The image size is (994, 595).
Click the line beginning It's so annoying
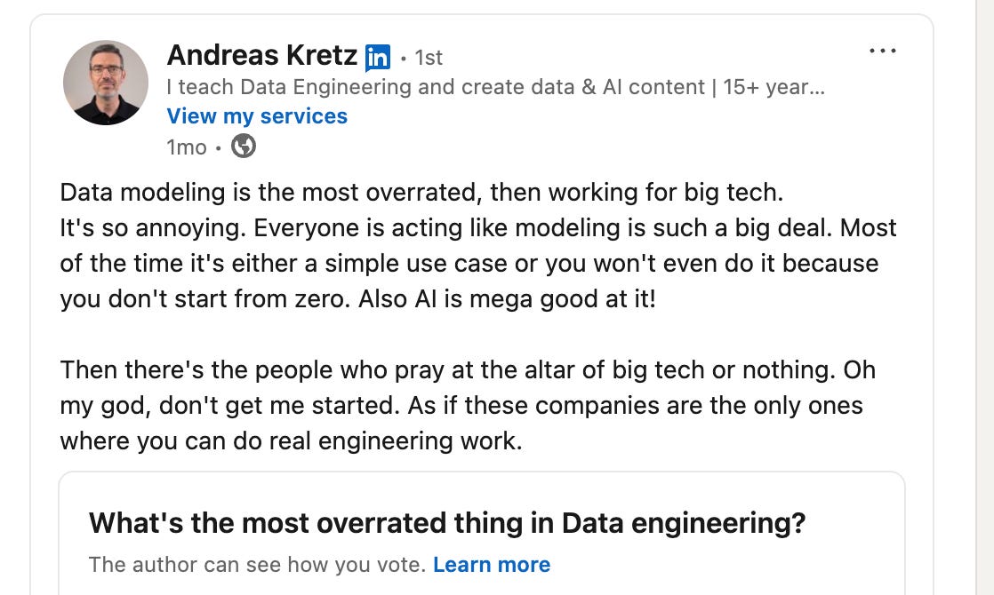478,228
